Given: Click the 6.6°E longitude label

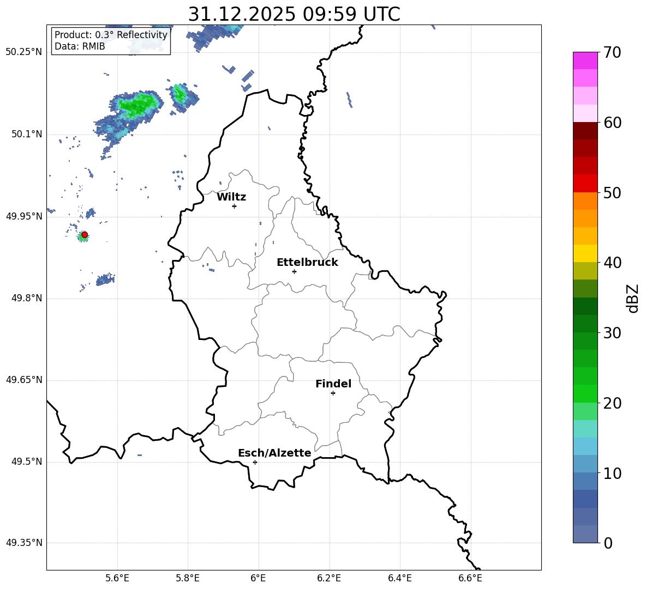Looking at the screenshot, I should point(470,579).
